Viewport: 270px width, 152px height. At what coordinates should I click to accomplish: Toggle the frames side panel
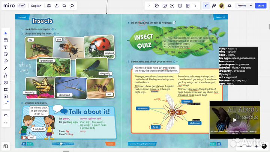6,146
